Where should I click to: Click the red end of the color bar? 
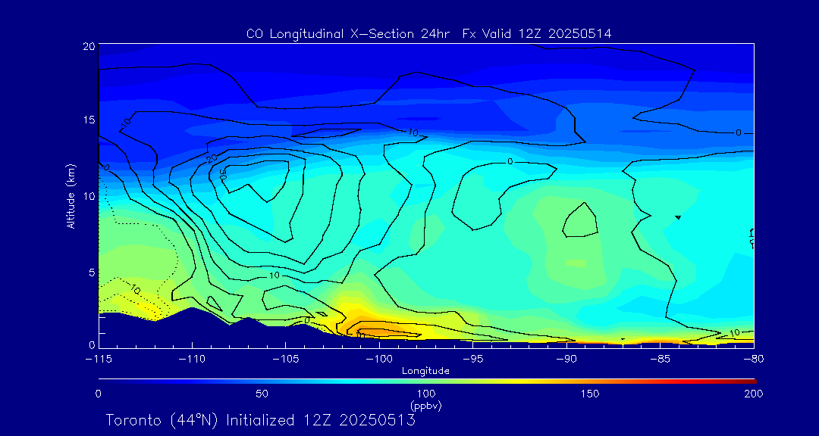751,379
